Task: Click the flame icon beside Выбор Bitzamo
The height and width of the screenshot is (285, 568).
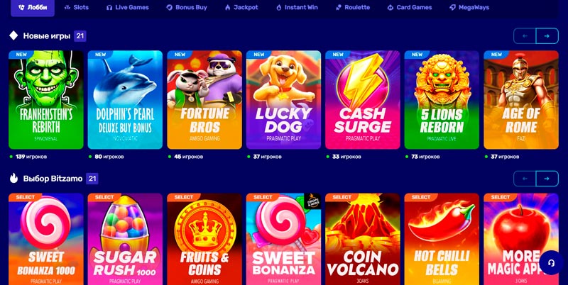Action: tap(13, 179)
